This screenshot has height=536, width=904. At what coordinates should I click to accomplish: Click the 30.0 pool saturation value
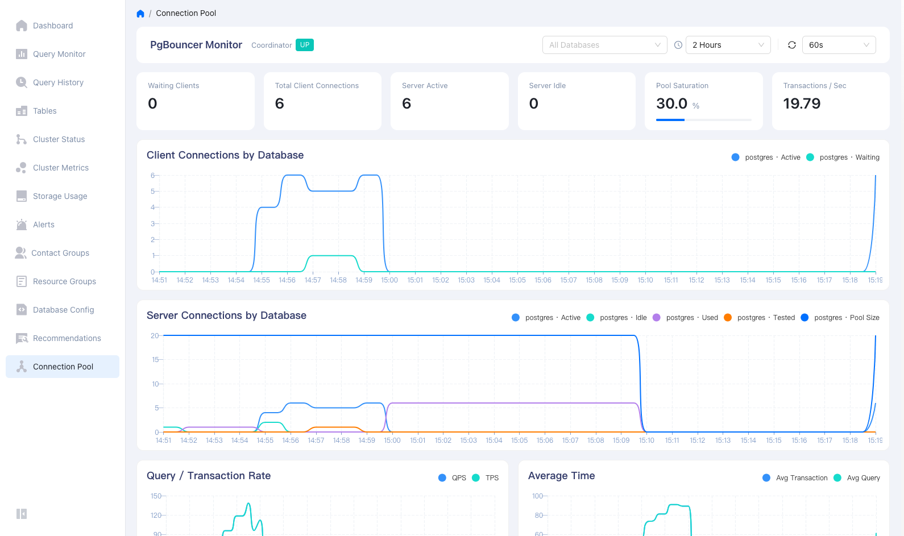[672, 103]
